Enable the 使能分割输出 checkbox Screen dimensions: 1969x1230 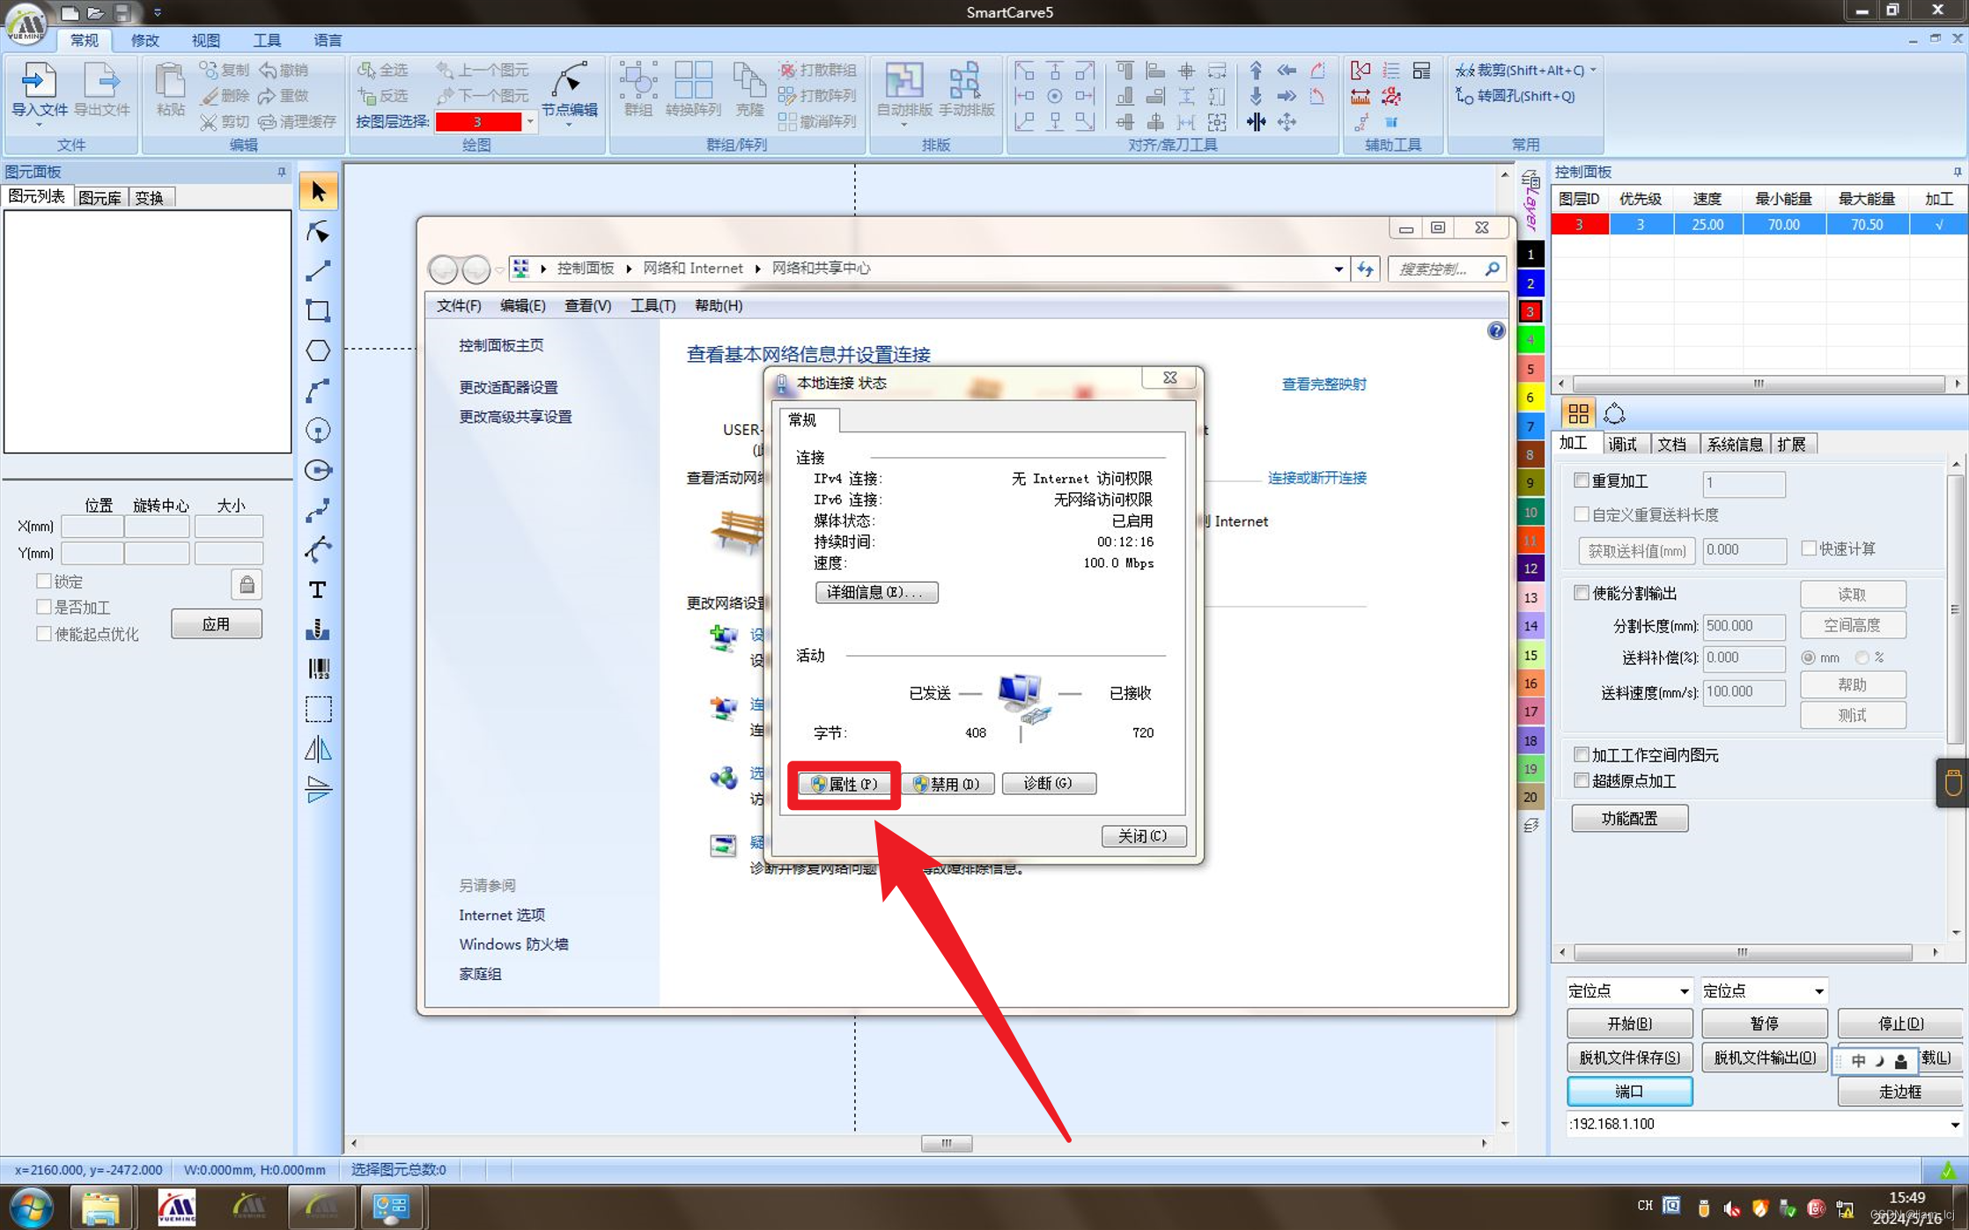tap(1581, 593)
